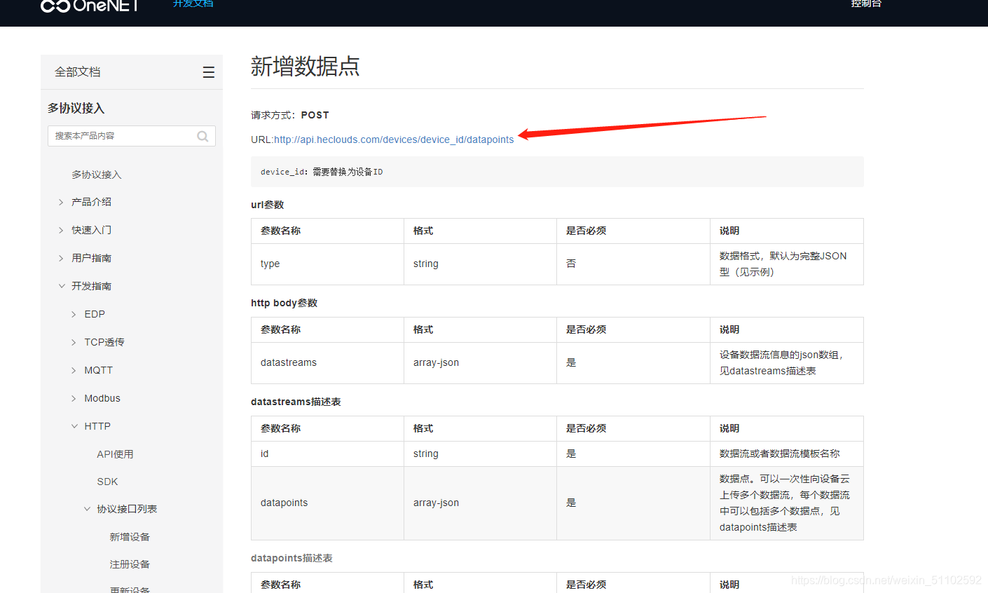The image size is (988, 593).
Task: Click the device_id 需要替换为设备ID code block
Action: 557,172
